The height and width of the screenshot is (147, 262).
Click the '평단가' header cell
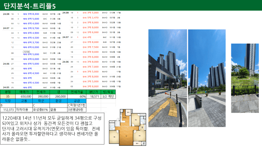[93, 92]
